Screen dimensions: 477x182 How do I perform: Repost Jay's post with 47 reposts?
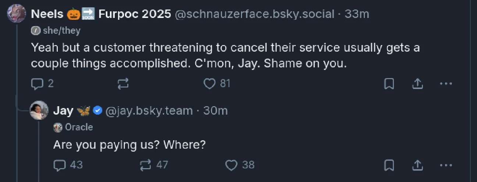click(x=154, y=165)
